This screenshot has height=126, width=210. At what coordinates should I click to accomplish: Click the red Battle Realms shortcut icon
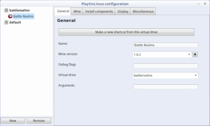point(10,16)
